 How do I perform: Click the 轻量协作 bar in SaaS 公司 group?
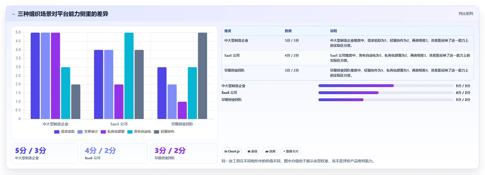point(139,85)
